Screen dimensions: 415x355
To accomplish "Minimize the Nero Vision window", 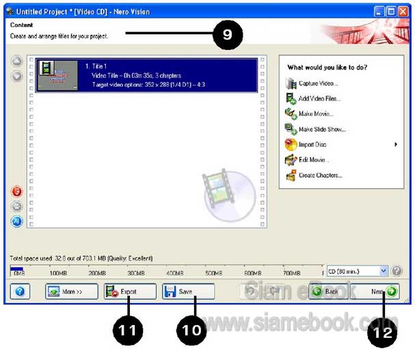I will pyautogui.click(x=379, y=12).
